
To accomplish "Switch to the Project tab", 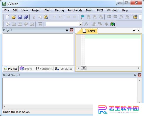I will pyautogui.click(x=10, y=69).
